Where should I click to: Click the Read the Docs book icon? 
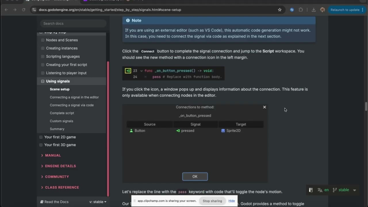(42, 202)
